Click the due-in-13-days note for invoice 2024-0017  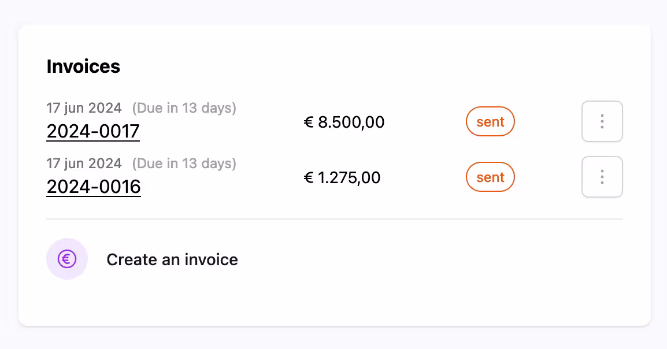[184, 108]
